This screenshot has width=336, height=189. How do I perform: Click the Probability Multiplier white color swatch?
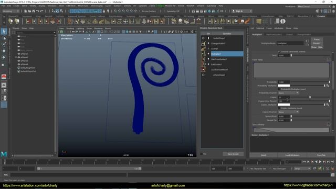tap(283, 86)
